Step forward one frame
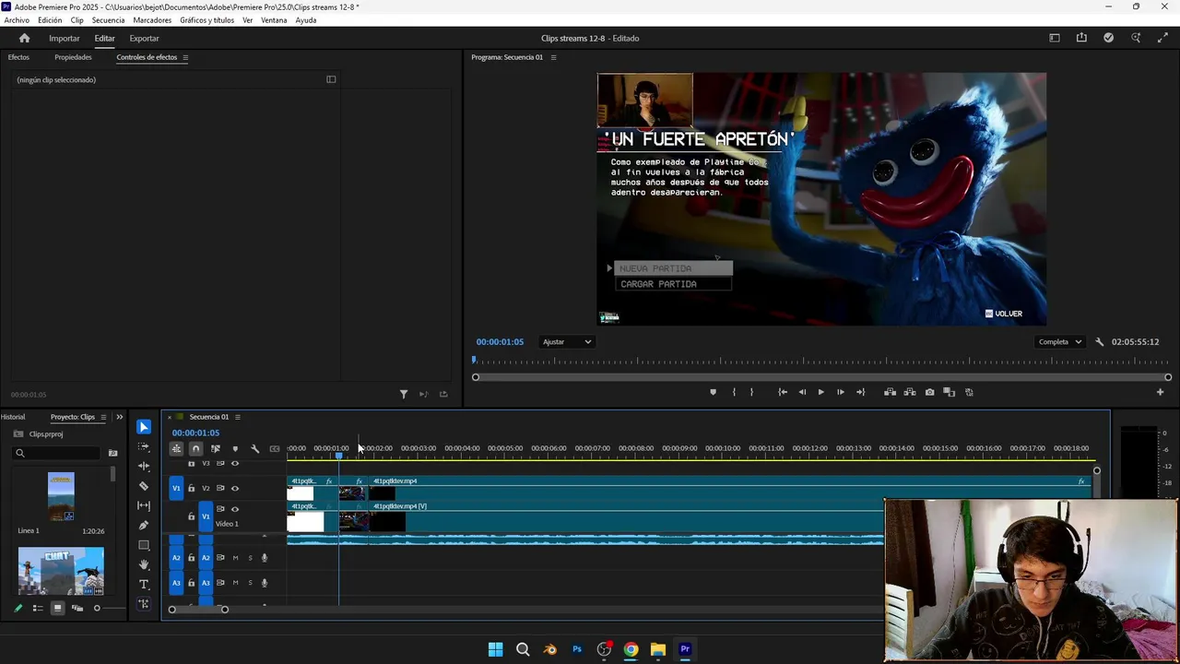Image resolution: width=1180 pixels, height=664 pixels. (840, 392)
